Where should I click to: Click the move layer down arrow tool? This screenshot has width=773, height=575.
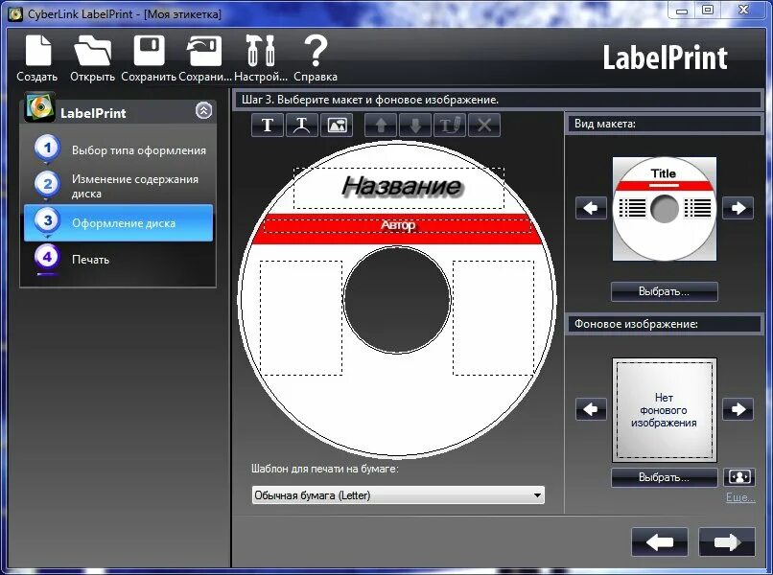point(415,126)
